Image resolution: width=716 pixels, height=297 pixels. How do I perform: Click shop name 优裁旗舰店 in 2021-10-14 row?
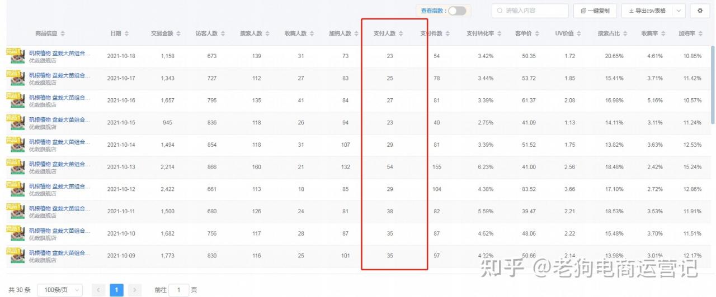coord(43,149)
